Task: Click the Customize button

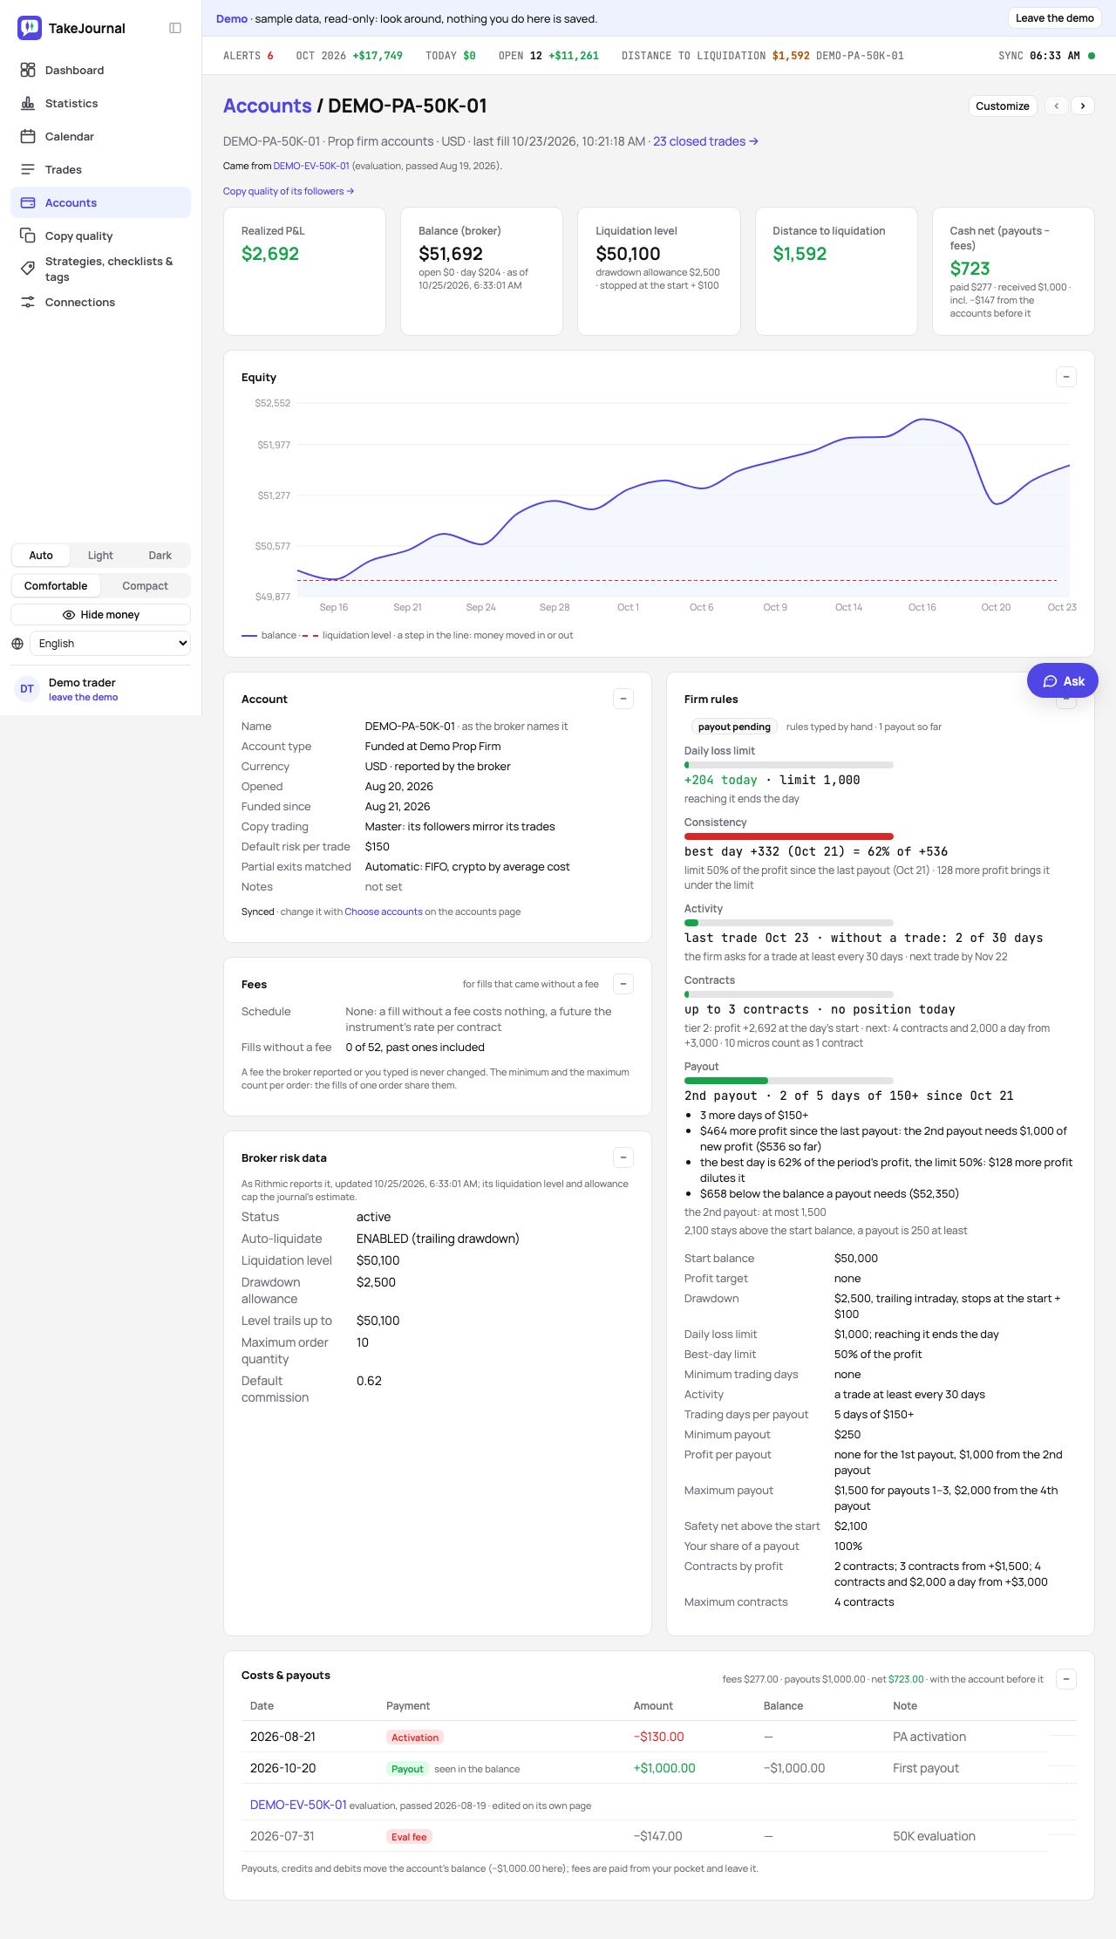Action: [x=1003, y=106]
